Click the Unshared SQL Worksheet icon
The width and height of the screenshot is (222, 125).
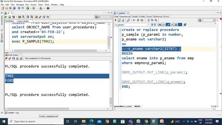point(36,17)
